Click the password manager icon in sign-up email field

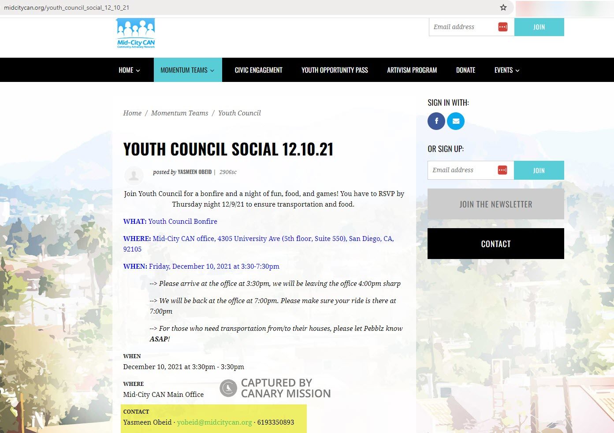502,170
